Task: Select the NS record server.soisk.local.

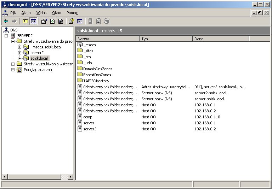Action: (x=151, y=99)
